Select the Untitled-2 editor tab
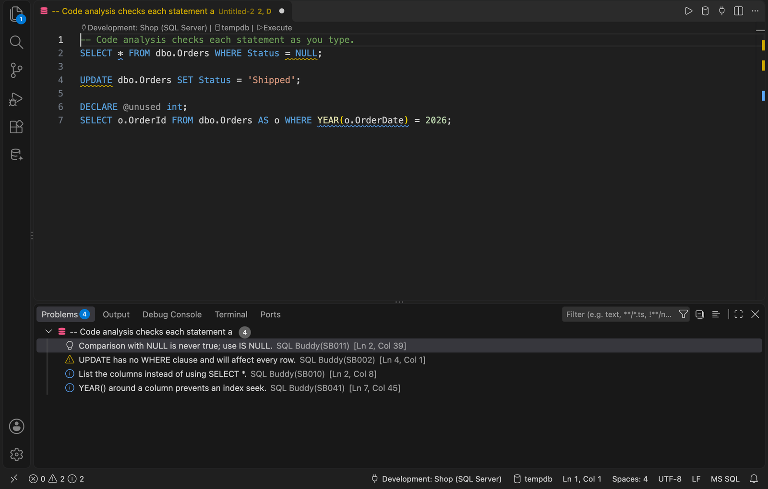This screenshot has height=489, width=768. pos(163,11)
